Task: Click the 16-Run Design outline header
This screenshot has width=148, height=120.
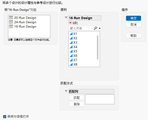Action: 85,18
